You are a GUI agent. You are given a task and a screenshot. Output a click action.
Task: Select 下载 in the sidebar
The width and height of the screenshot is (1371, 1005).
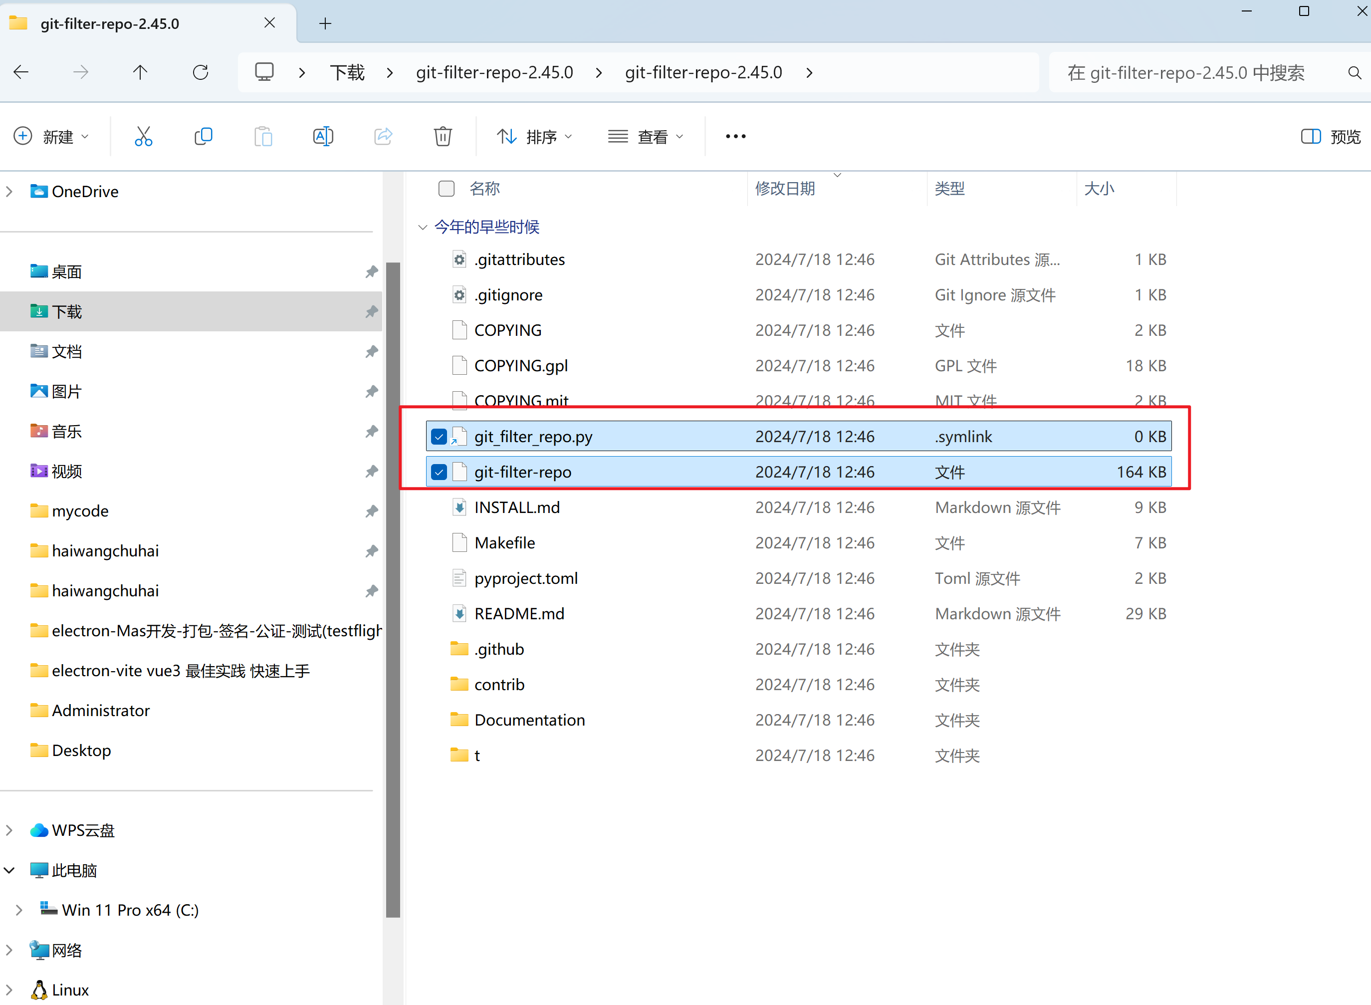[191, 311]
